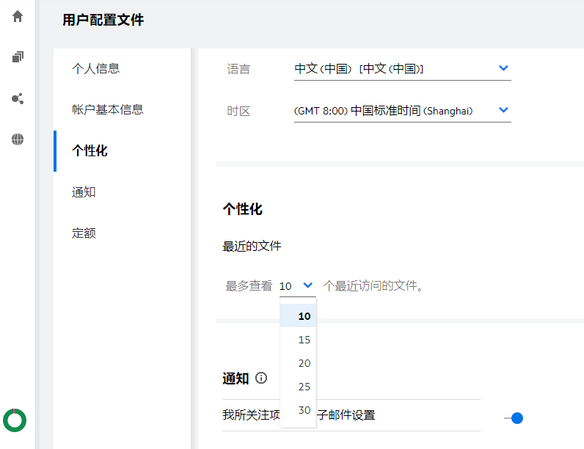Open the 定额 quota tab
584x449 pixels.
[84, 233]
